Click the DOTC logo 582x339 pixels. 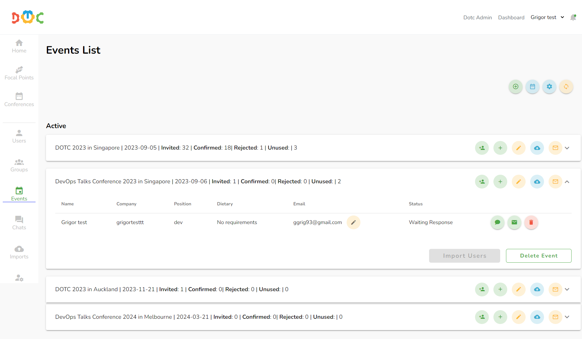28,17
